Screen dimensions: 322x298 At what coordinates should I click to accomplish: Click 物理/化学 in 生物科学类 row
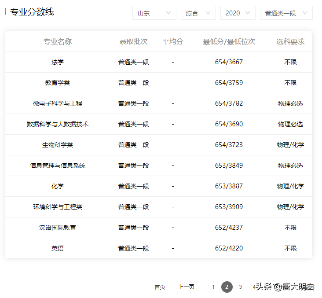pos(290,145)
